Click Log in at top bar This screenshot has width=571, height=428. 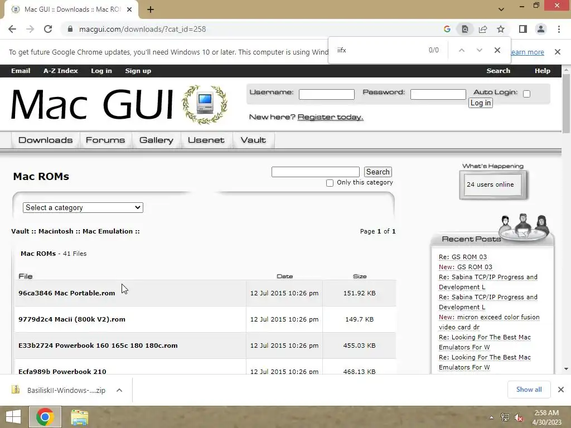(101, 71)
